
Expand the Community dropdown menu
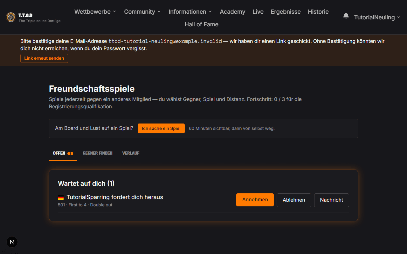point(142,12)
